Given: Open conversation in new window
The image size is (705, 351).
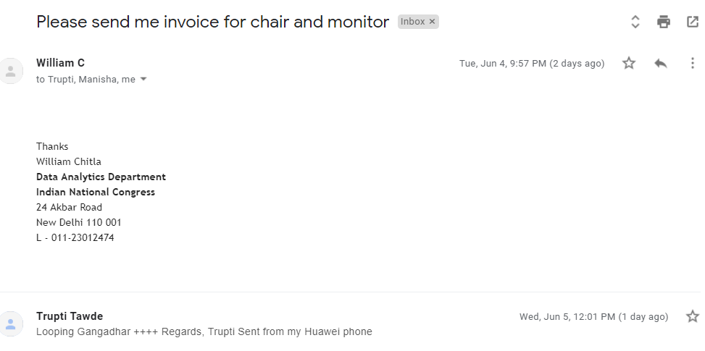Looking at the screenshot, I should click(692, 22).
